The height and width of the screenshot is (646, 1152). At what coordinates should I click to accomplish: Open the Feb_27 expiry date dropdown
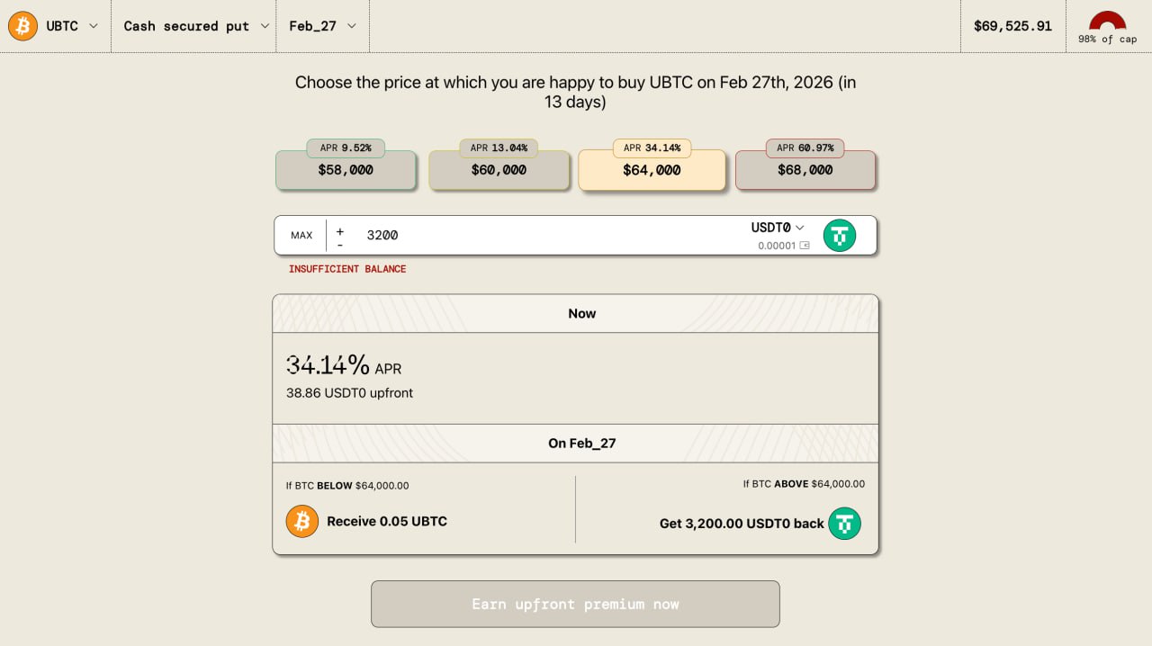coord(322,26)
